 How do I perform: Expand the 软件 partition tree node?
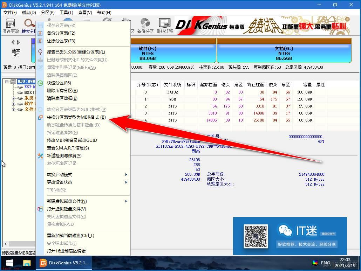click(x=13, y=104)
